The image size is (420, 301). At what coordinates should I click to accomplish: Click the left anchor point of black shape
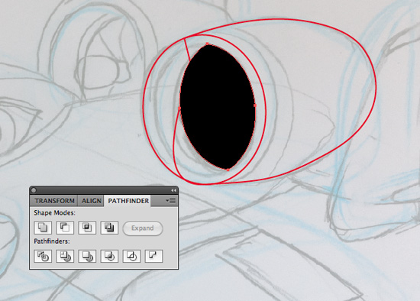[179, 108]
